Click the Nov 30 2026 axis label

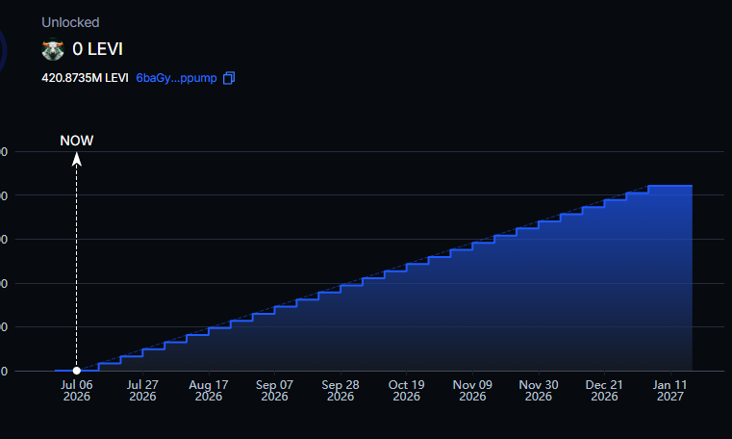tap(539, 391)
